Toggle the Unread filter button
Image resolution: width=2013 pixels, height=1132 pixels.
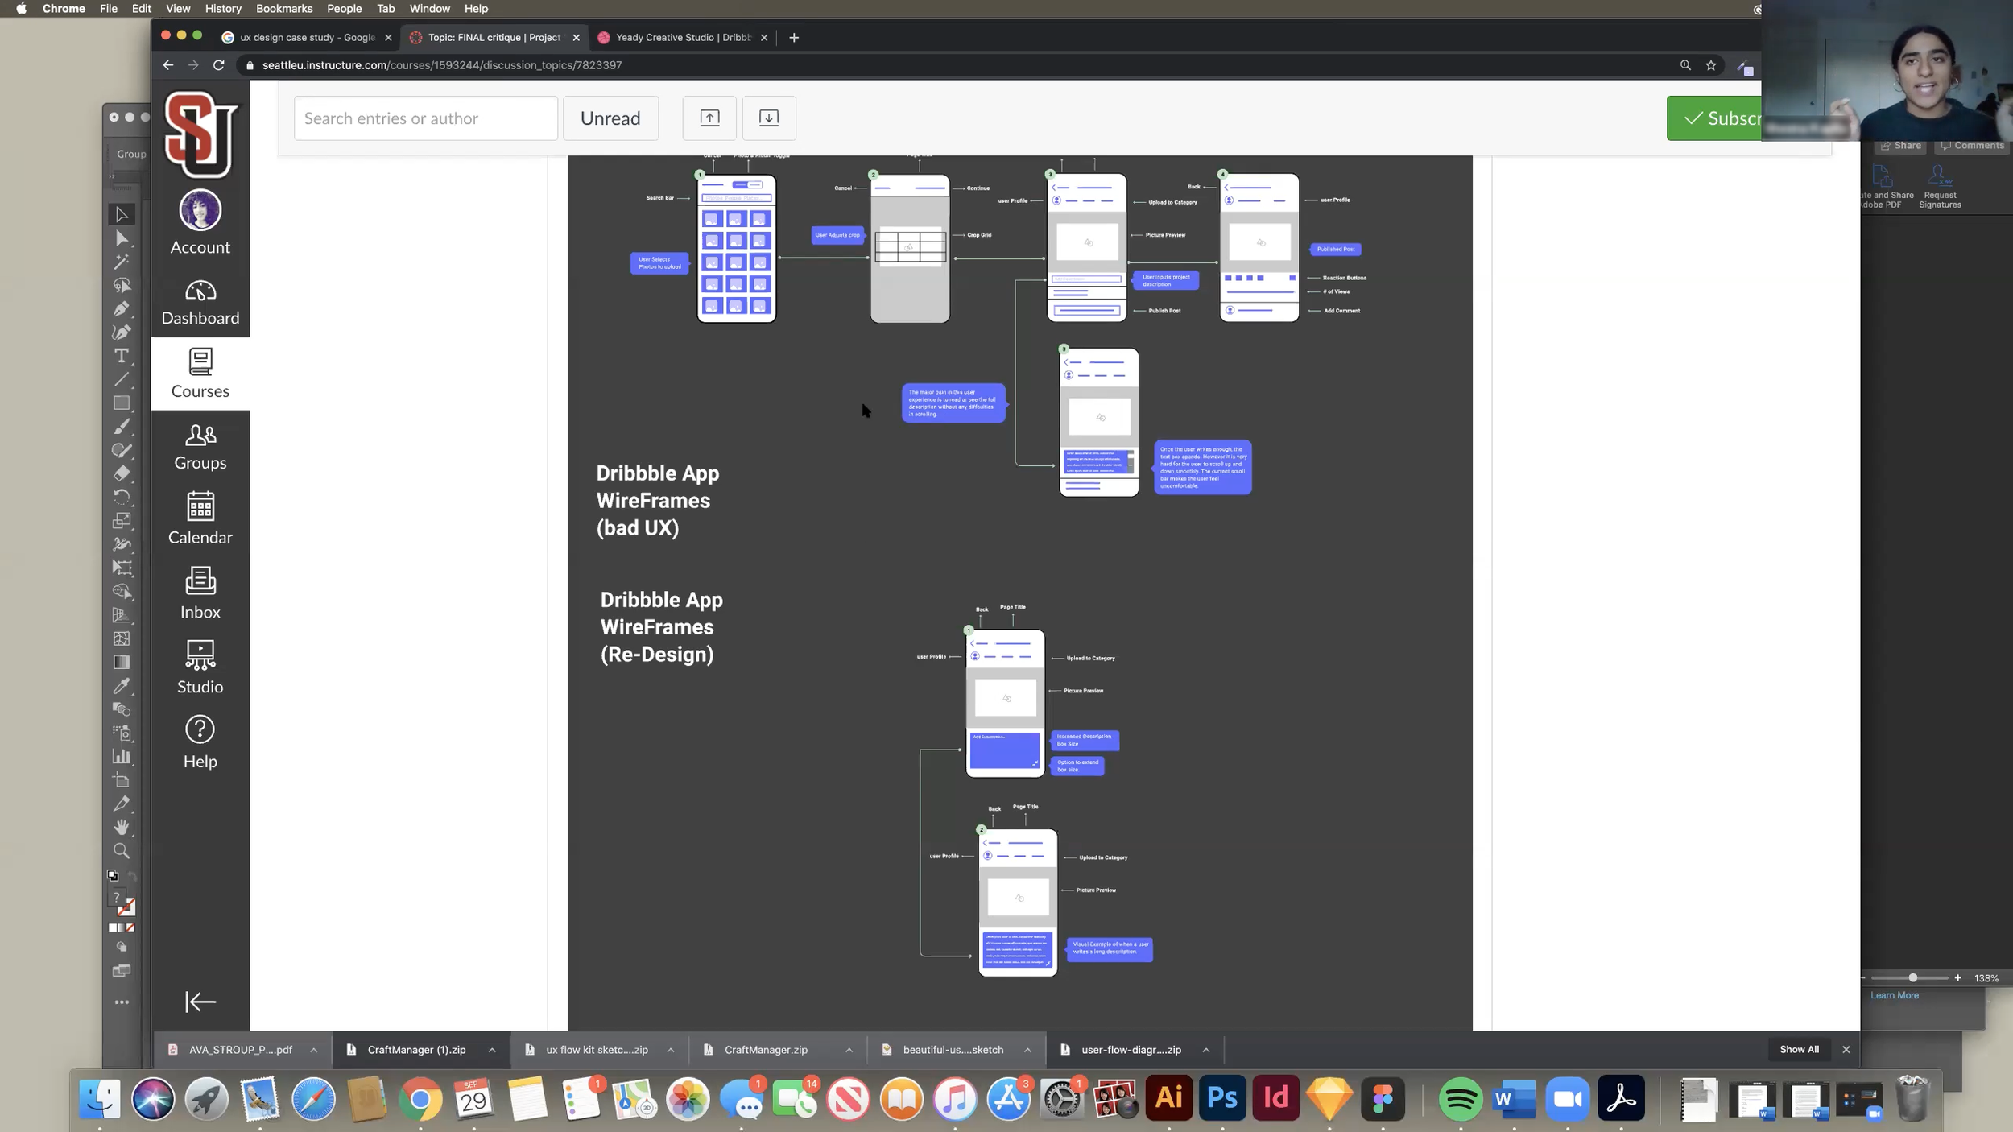click(x=610, y=118)
